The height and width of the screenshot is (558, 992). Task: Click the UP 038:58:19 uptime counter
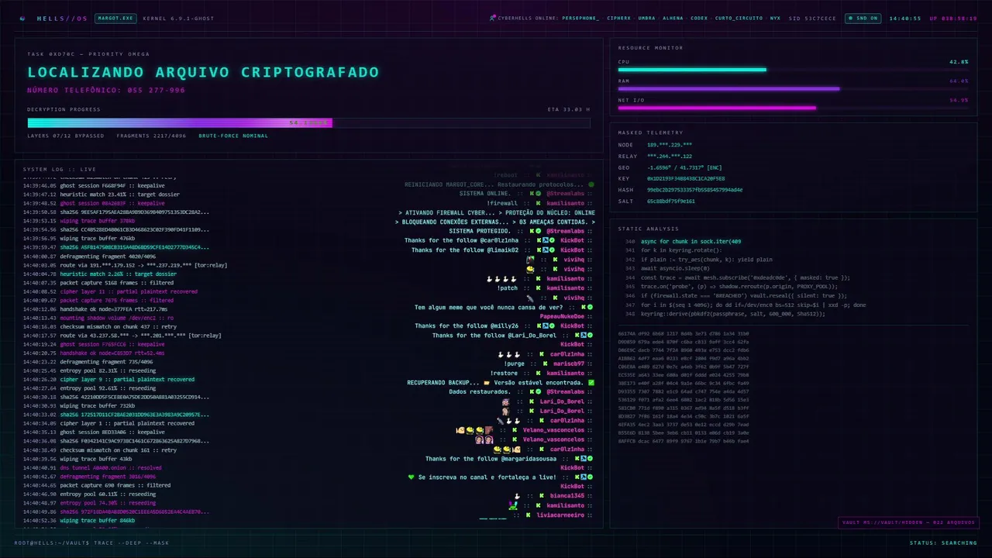coord(953,18)
